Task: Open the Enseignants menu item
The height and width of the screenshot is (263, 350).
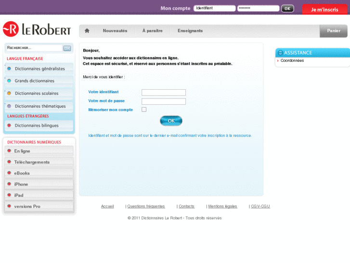Action: coord(190,31)
